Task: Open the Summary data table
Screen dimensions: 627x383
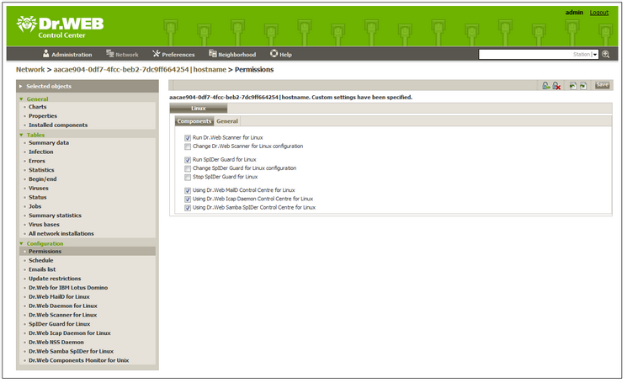Action: [x=49, y=143]
